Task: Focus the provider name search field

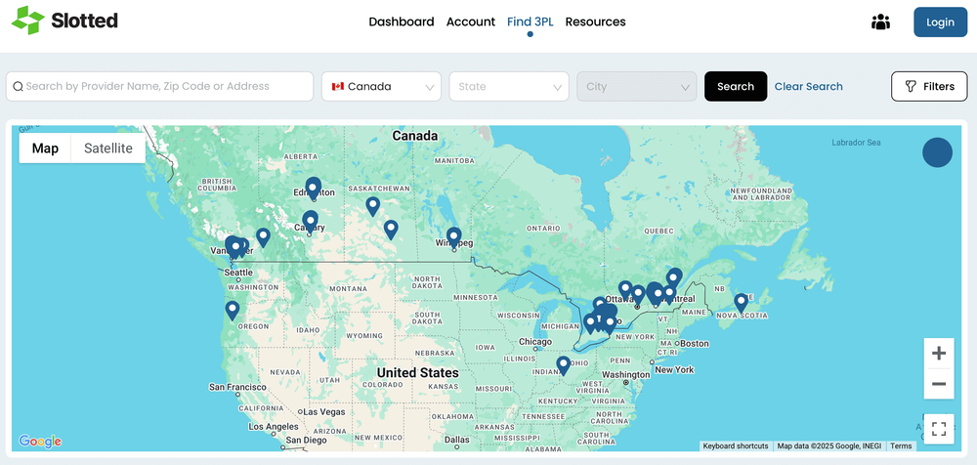Action: pyautogui.click(x=161, y=86)
